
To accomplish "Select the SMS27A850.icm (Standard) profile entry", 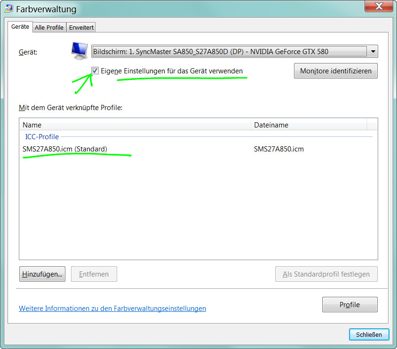I will point(65,149).
